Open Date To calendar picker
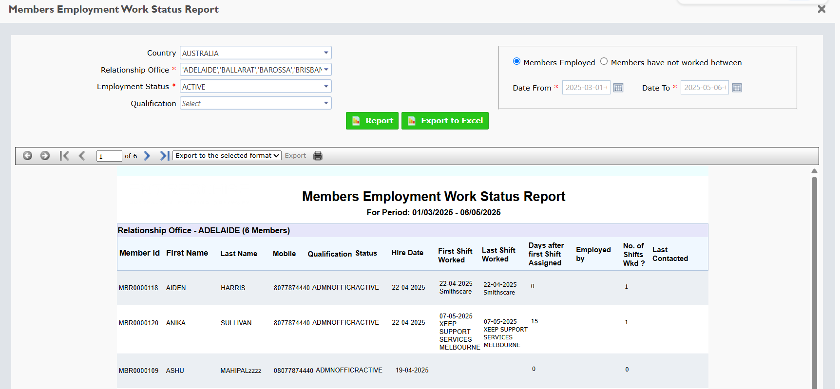840x389 pixels. pyautogui.click(x=737, y=88)
